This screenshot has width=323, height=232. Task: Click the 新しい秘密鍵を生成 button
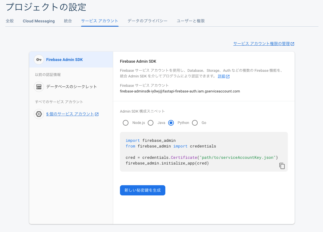tap(143, 190)
